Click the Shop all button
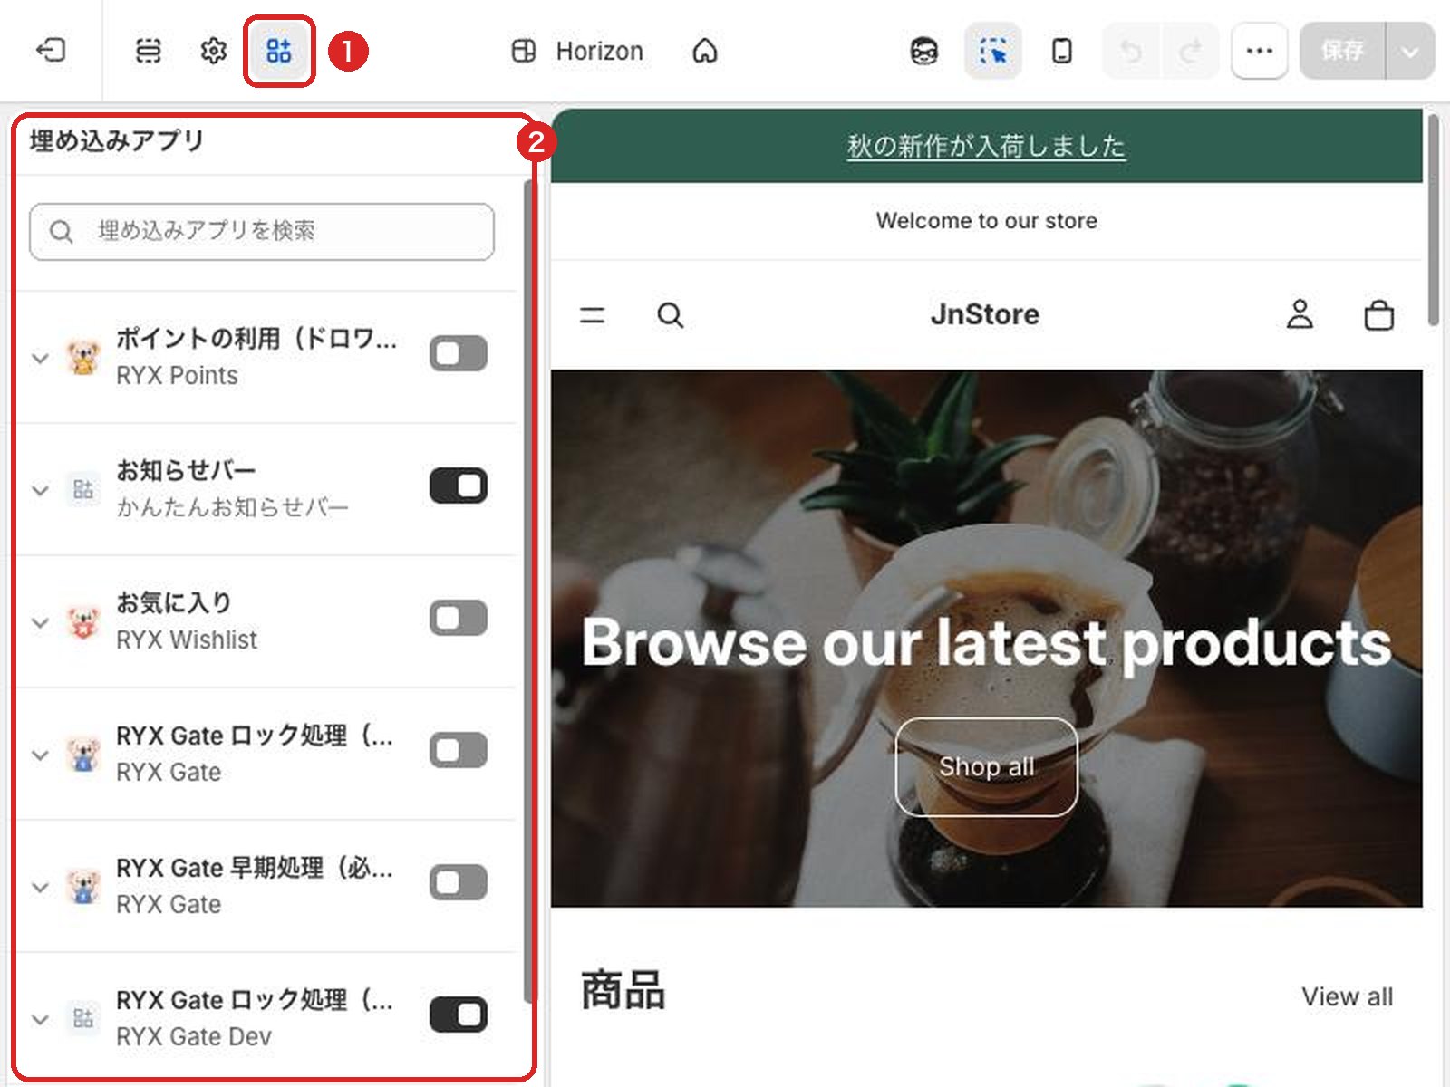The image size is (1450, 1087). [986, 766]
